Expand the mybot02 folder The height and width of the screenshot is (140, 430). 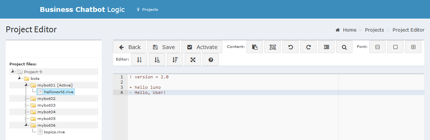[26, 98]
